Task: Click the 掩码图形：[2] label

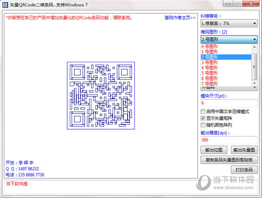Action: 214,32
